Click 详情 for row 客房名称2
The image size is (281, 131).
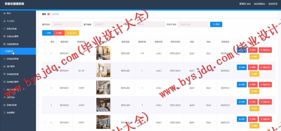[242, 67]
